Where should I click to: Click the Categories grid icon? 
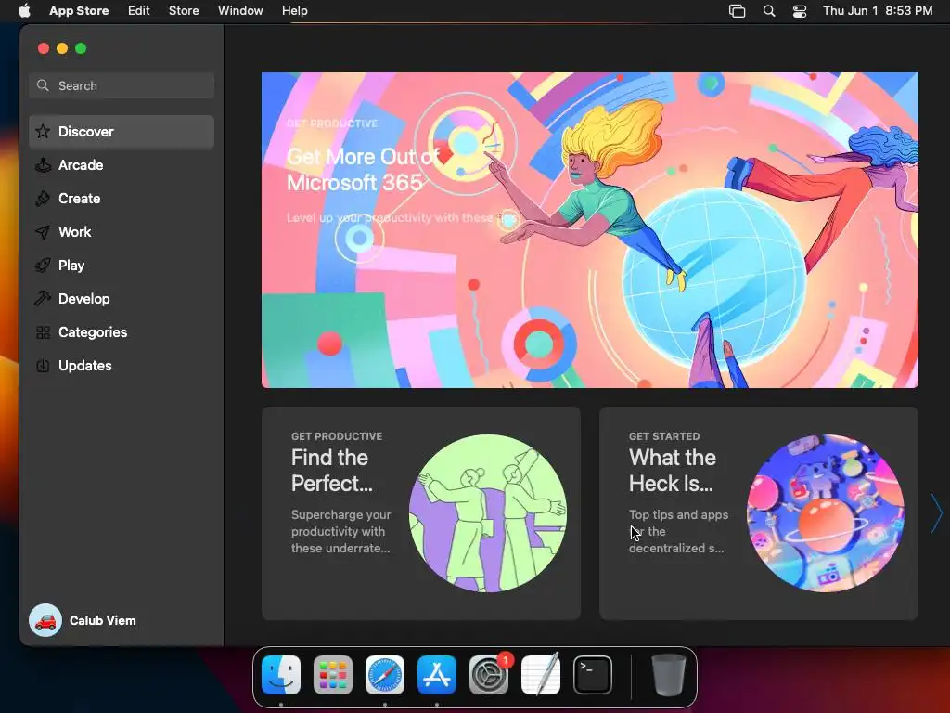pos(43,332)
